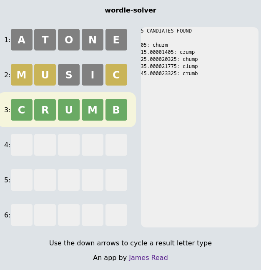Choose the 'clump' candidate in results
The height and width of the screenshot is (270, 261).
click(189, 66)
